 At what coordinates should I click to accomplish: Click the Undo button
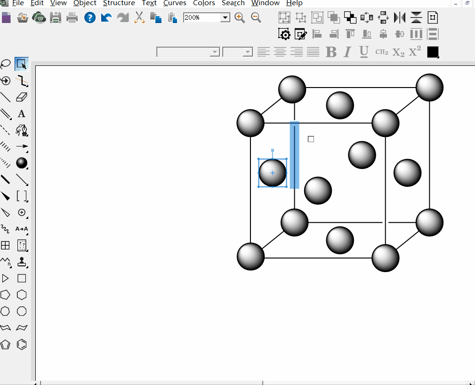coord(106,17)
